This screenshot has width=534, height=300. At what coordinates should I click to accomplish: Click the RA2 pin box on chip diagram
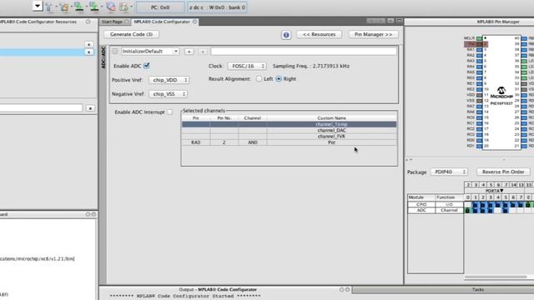point(479,55)
